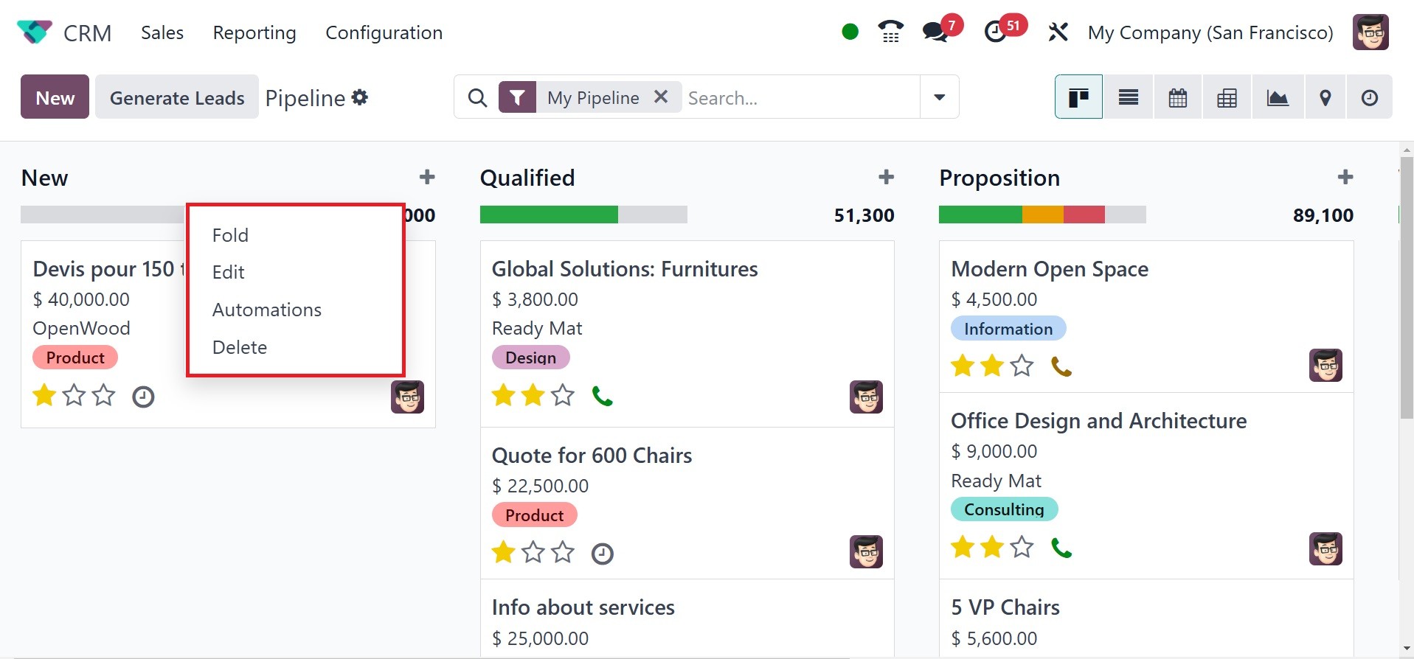Image resolution: width=1414 pixels, height=659 pixels.
Task: Open the Reporting menu
Action: (x=254, y=32)
